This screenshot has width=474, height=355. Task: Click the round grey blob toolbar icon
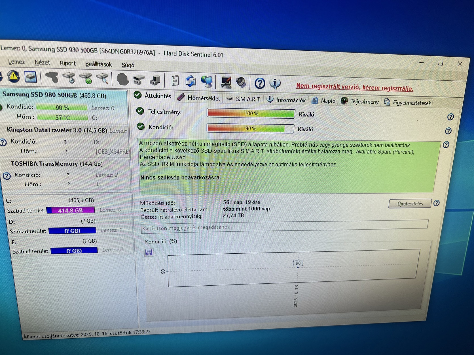pyautogui.click(x=122, y=80)
